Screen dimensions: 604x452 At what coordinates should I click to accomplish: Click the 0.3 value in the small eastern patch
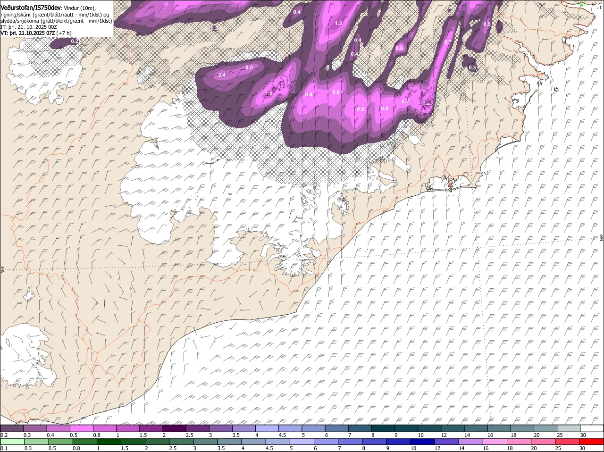tap(472, 68)
